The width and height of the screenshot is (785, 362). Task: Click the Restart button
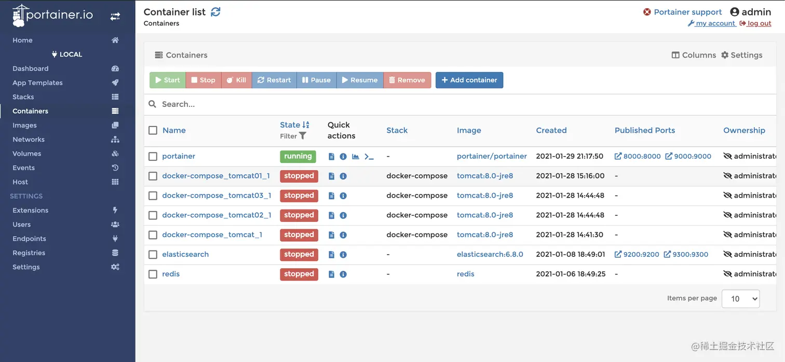tap(274, 80)
